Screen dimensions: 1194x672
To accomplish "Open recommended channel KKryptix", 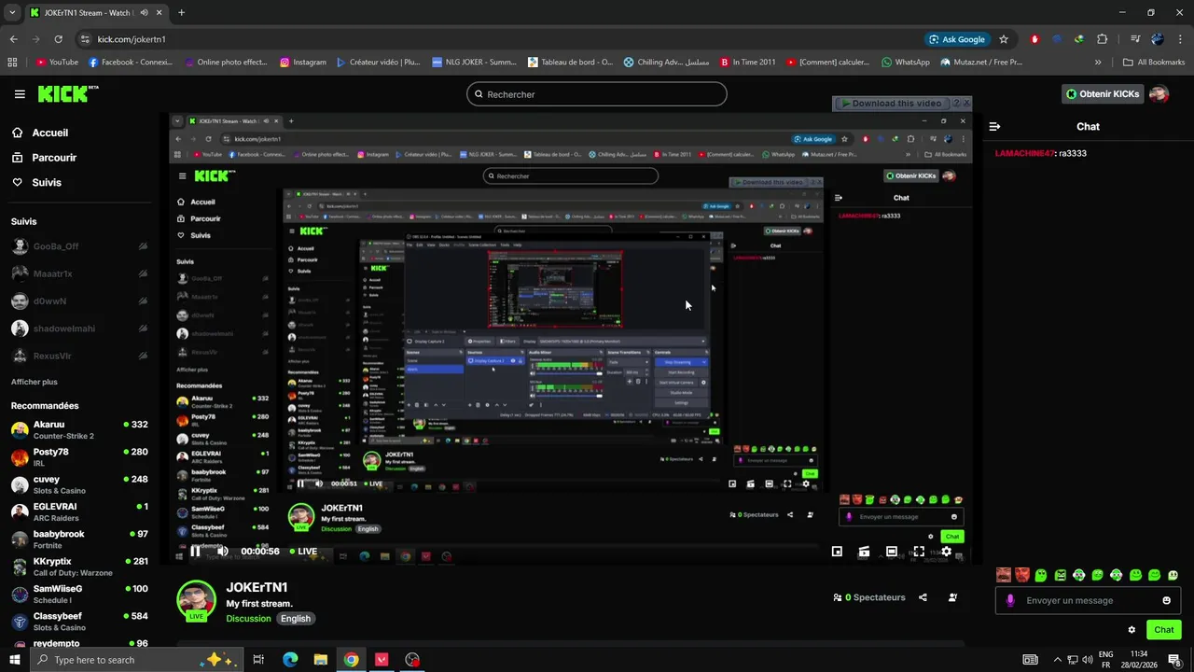I will tap(79, 567).
